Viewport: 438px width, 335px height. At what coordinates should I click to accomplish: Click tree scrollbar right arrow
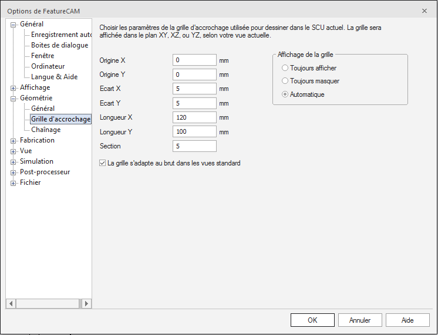click(86, 303)
